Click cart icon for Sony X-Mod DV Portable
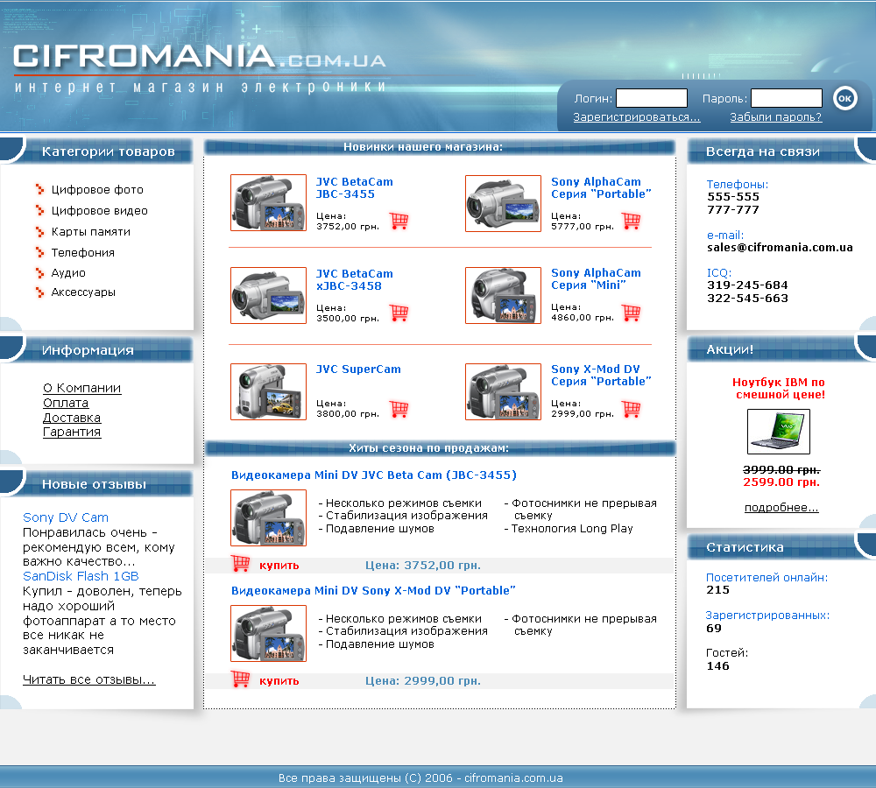This screenshot has width=876, height=788. 632,409
